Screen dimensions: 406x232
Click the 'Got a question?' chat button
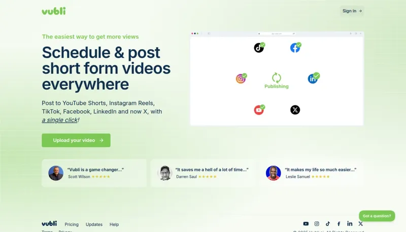point(377,216)
